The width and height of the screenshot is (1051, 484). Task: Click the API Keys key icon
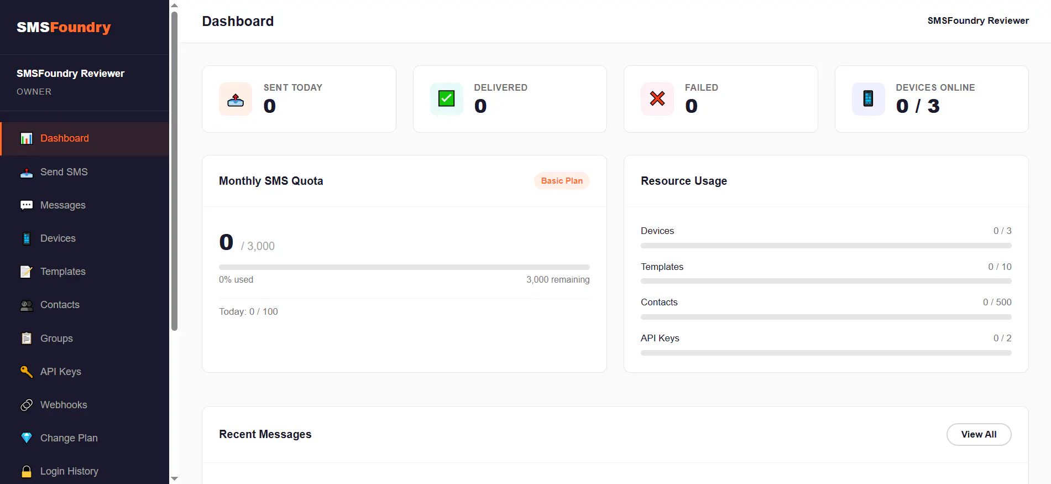click(27, 372)
